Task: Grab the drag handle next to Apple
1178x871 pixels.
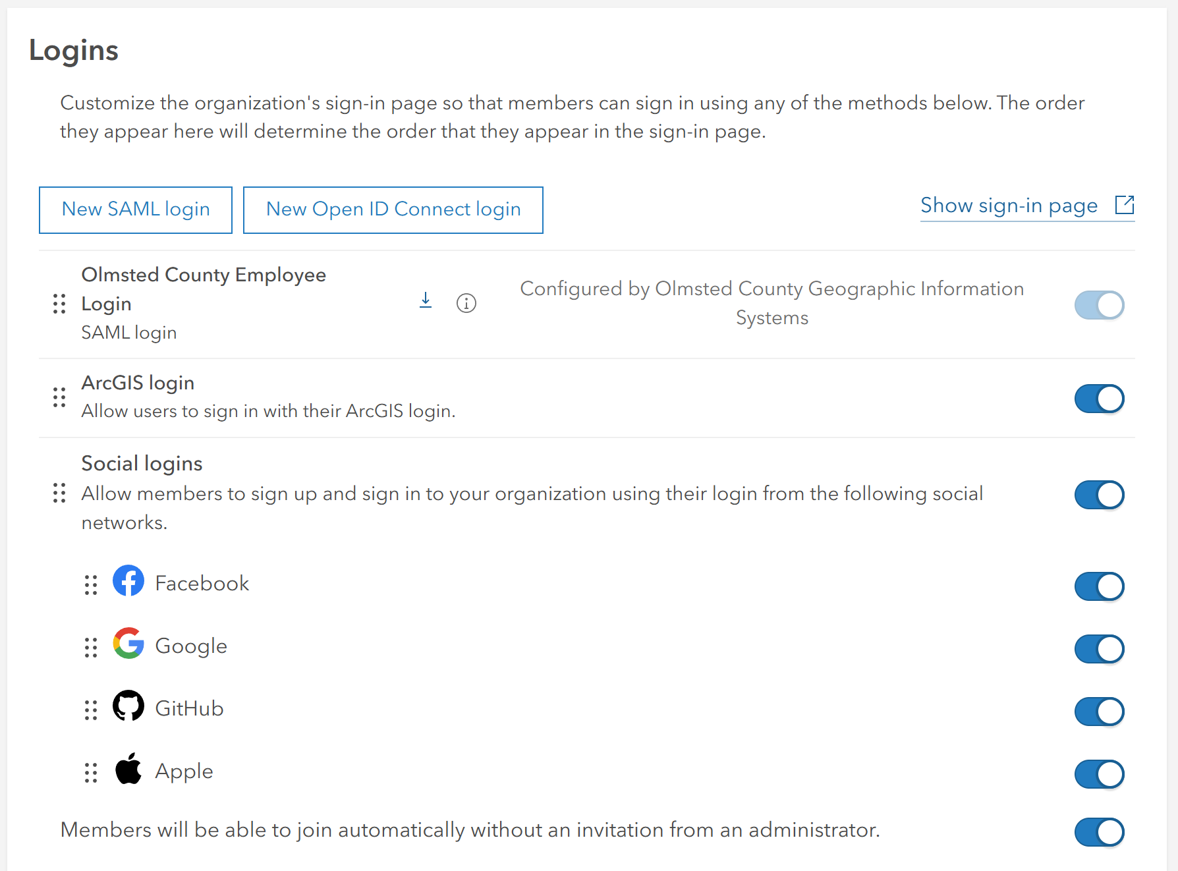Action: [91, 772]
